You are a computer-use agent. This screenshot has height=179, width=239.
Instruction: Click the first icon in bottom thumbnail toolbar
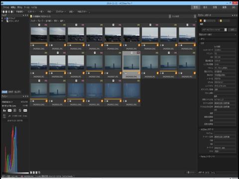31,173
